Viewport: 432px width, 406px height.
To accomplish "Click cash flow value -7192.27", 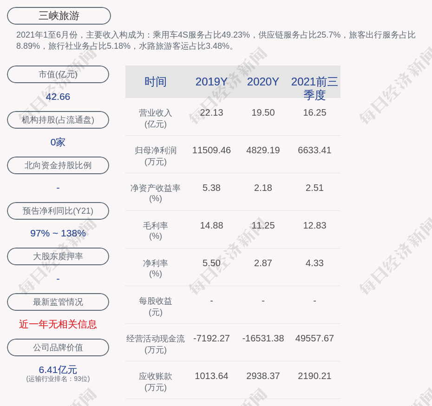I will [212, 338].
